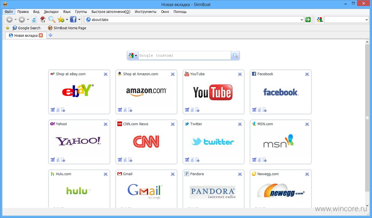372x218 pixels.
Task: Click the search magnifier button in the page
Action: point(235,55)
